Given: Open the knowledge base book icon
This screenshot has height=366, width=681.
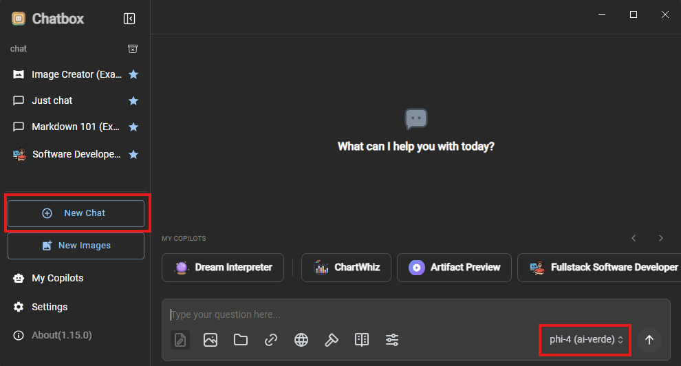Looking at the screenshot, I should [362, 340].
